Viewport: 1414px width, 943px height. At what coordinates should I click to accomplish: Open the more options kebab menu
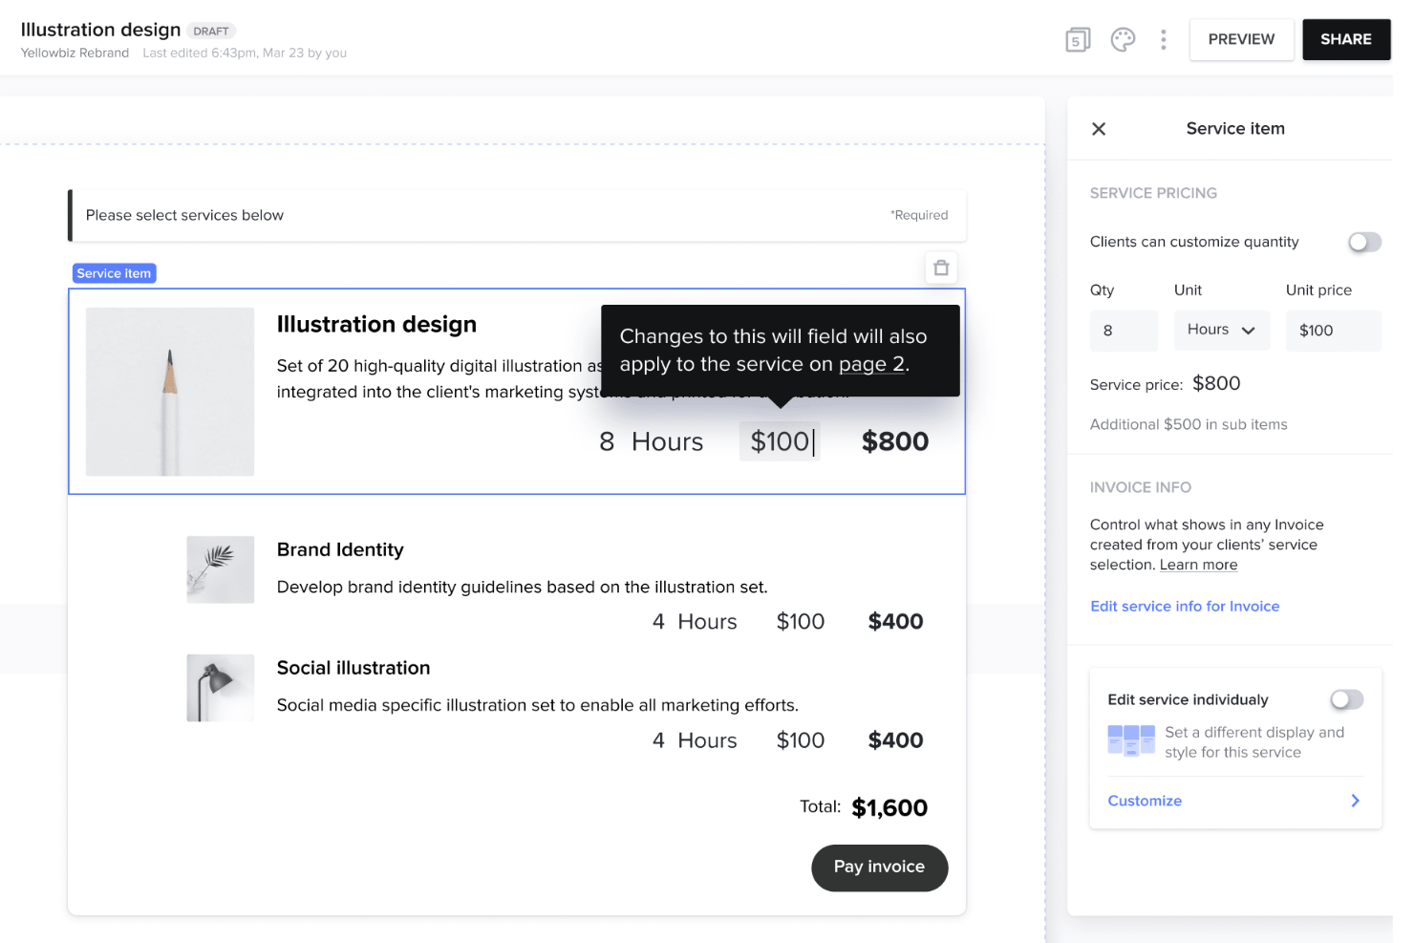1163,39
